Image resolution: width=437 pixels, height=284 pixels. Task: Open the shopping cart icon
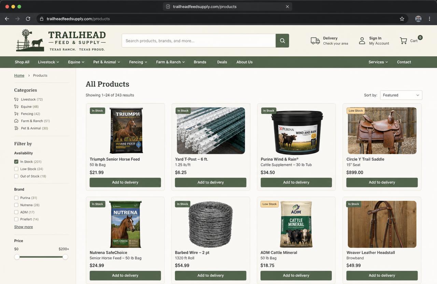pyautogui.click(x=404, y=41)
